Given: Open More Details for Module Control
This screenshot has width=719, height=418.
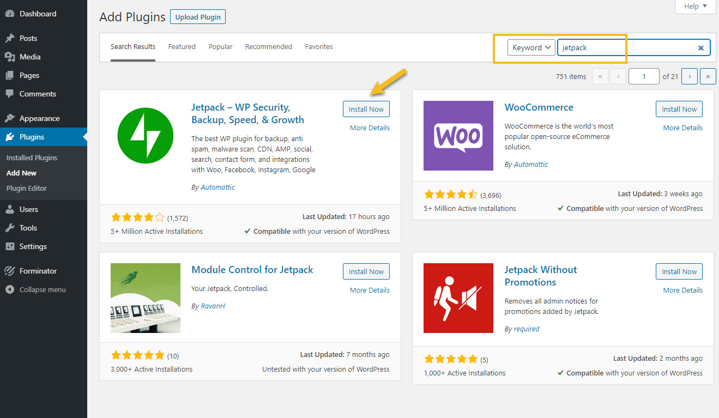Looking at the screenshot, I should click(370, 290).
